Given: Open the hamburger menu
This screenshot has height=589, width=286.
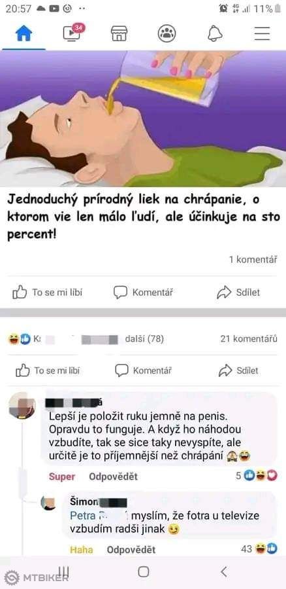Looking at the screenshot, I should click(x=262, y=34).
